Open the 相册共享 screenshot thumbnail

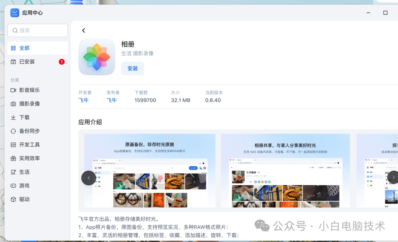(x=285, y=171)
